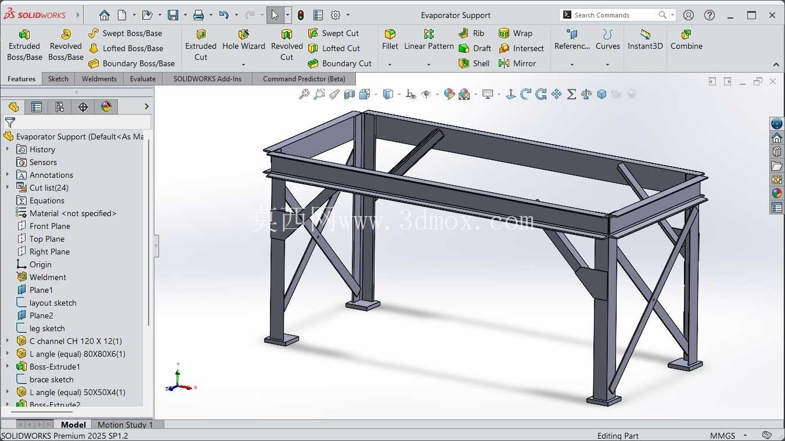The height and width of the screenshot is (441, 785).
Task: Activate the Mirror feature
Action: [x=517, y=63]
